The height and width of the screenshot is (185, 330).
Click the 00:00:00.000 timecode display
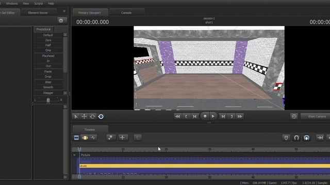tap(93, 22)
